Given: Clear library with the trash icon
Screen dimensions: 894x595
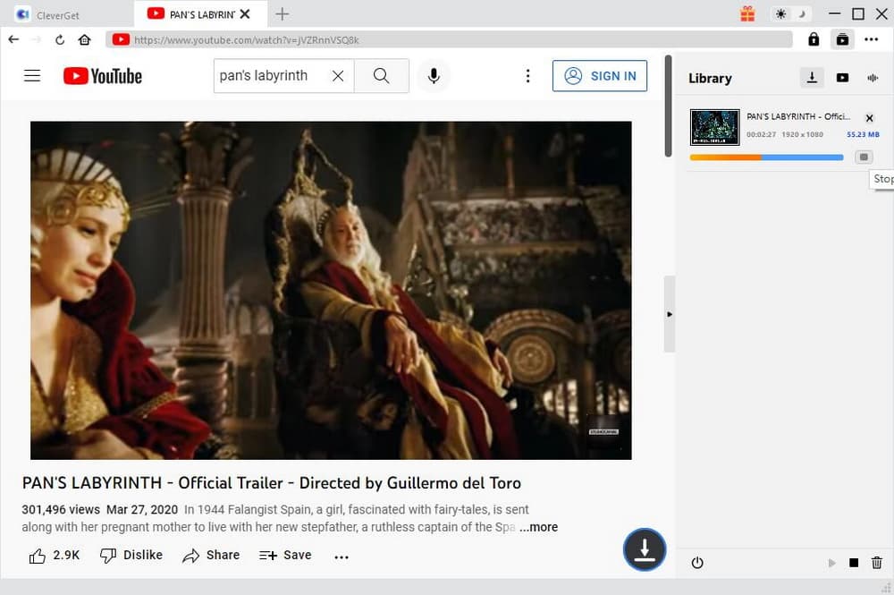Looking at the screenshot, I should point(877,563).
